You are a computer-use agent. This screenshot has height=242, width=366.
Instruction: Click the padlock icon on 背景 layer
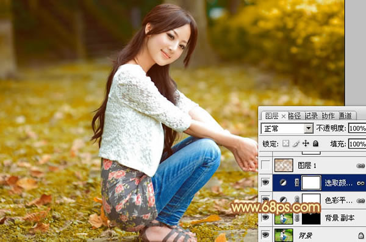pos(361,235)
